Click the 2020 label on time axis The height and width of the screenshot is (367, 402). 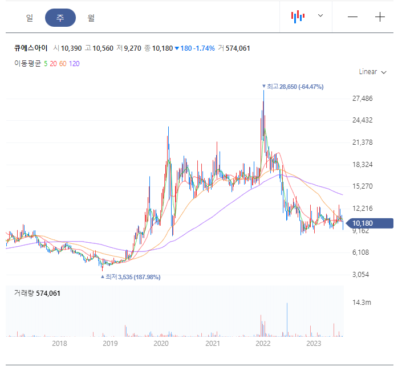click(161, 344)
